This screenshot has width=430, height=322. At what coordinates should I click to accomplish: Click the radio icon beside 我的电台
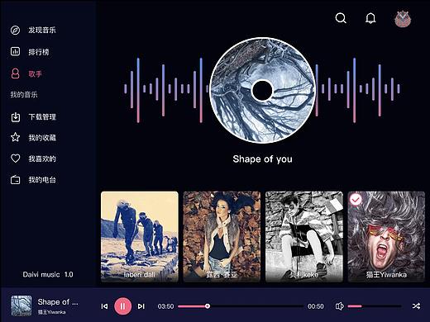(x=15, y=180)
